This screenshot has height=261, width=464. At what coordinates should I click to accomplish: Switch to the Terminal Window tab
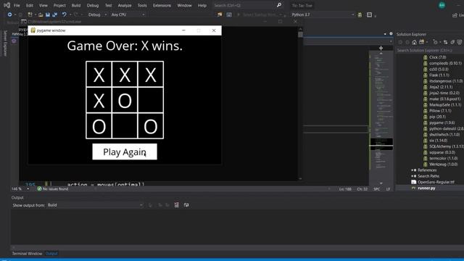(x=27, y=254)
